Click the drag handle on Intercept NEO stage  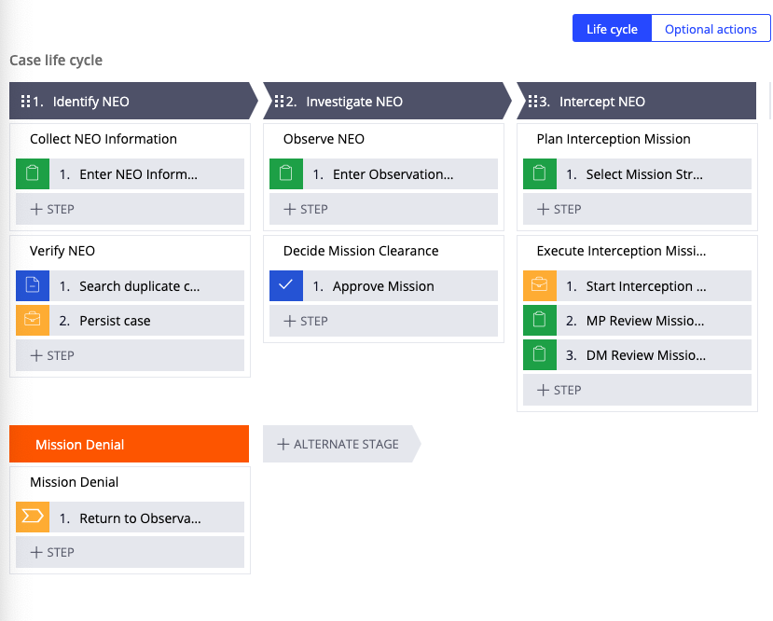(532, 102)
